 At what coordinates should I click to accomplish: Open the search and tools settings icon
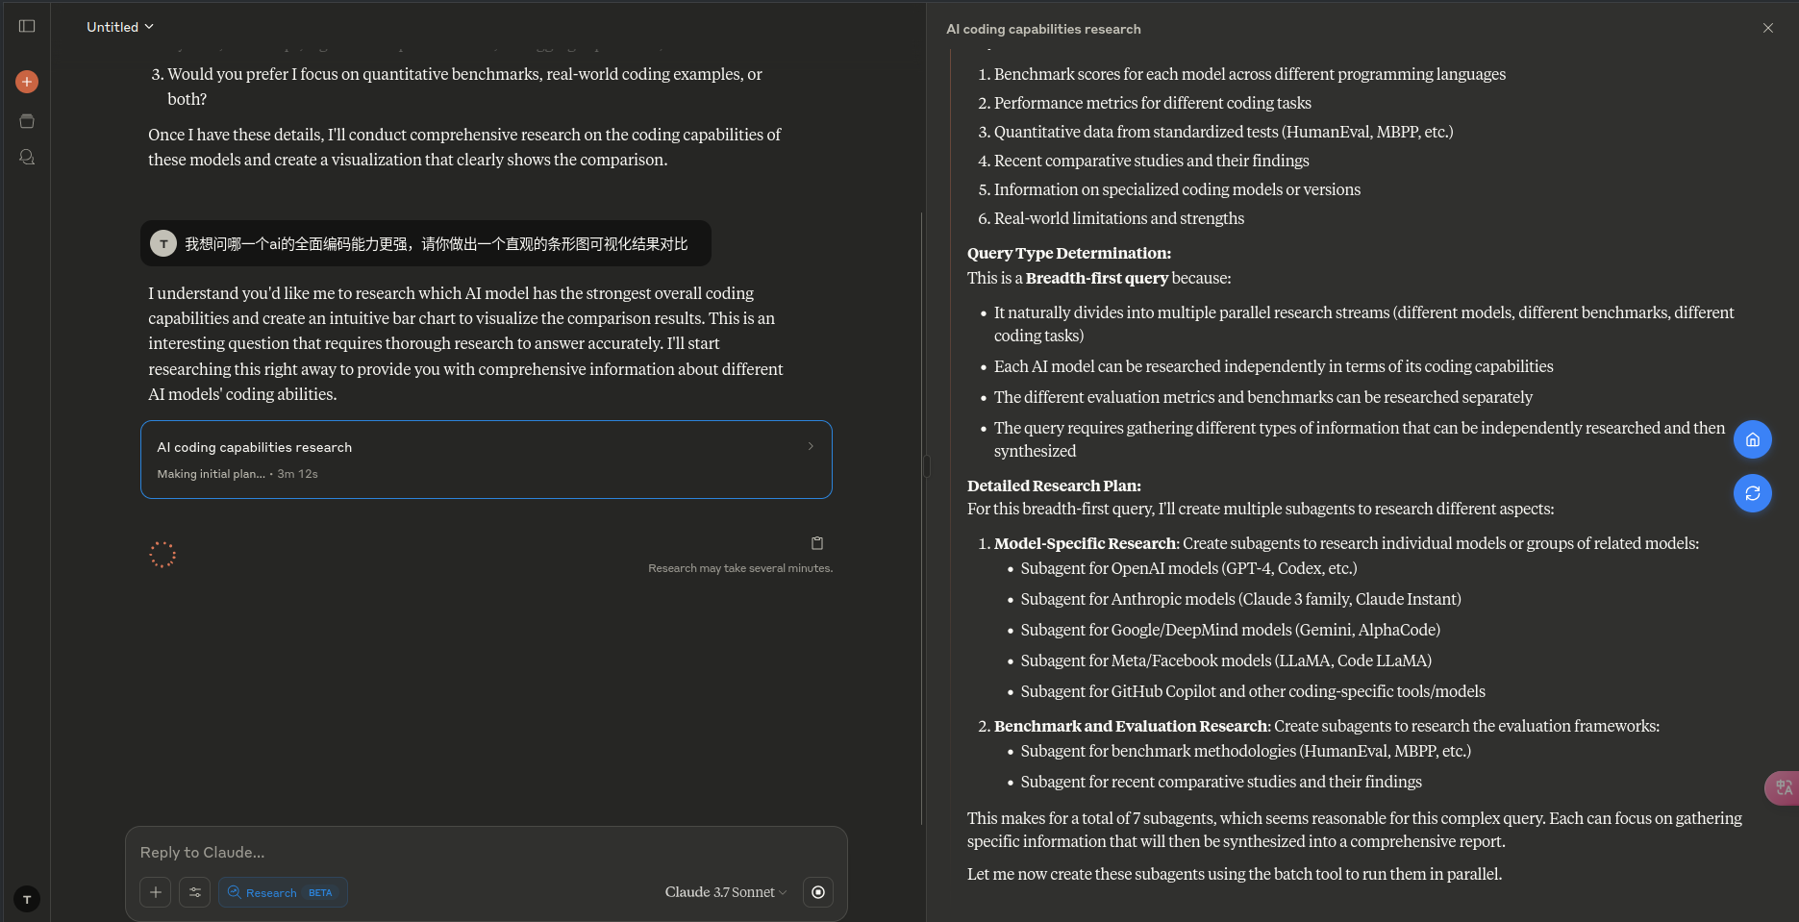[194, 892]
